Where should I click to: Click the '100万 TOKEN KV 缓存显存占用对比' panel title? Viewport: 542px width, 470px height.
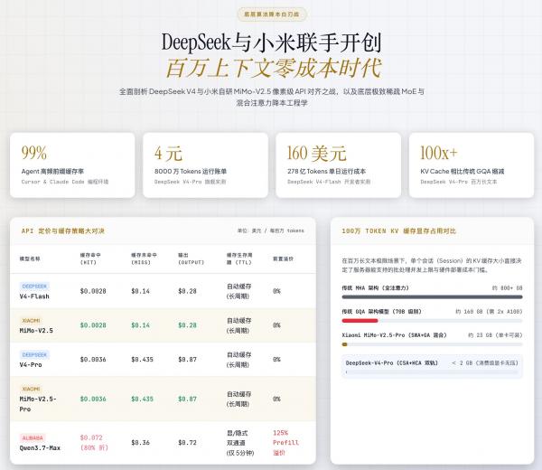(399, 231)
